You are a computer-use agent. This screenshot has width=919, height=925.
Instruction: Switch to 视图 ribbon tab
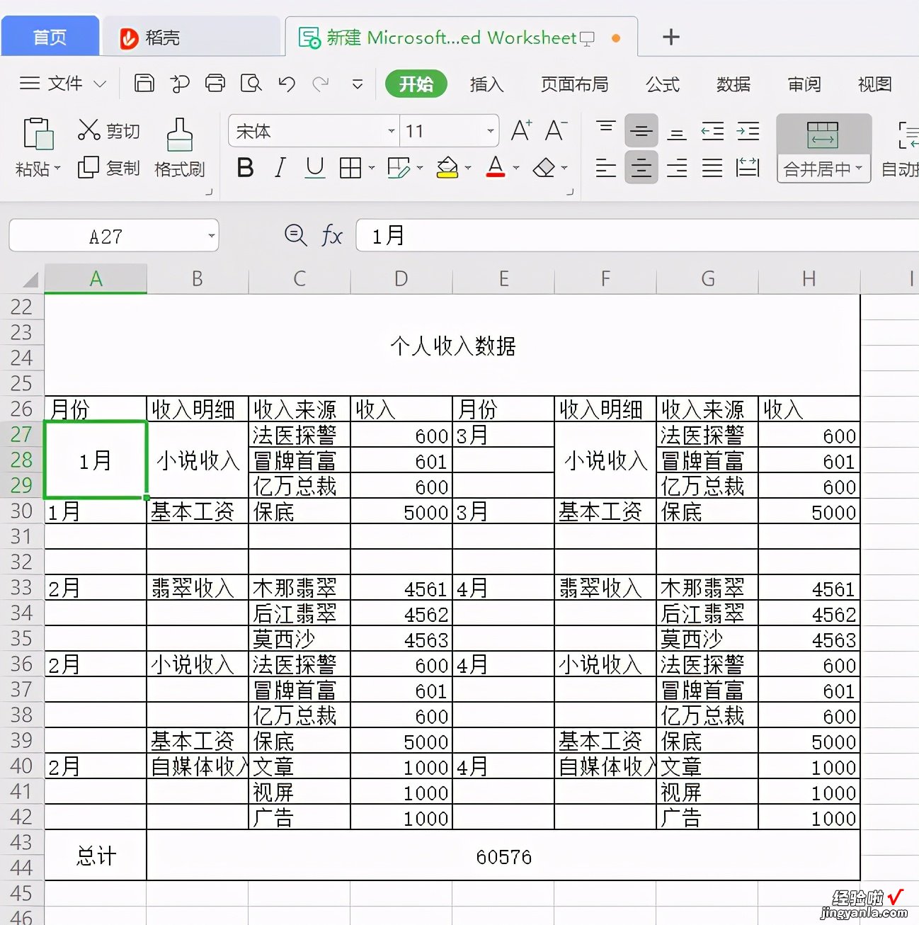(875, 84)
